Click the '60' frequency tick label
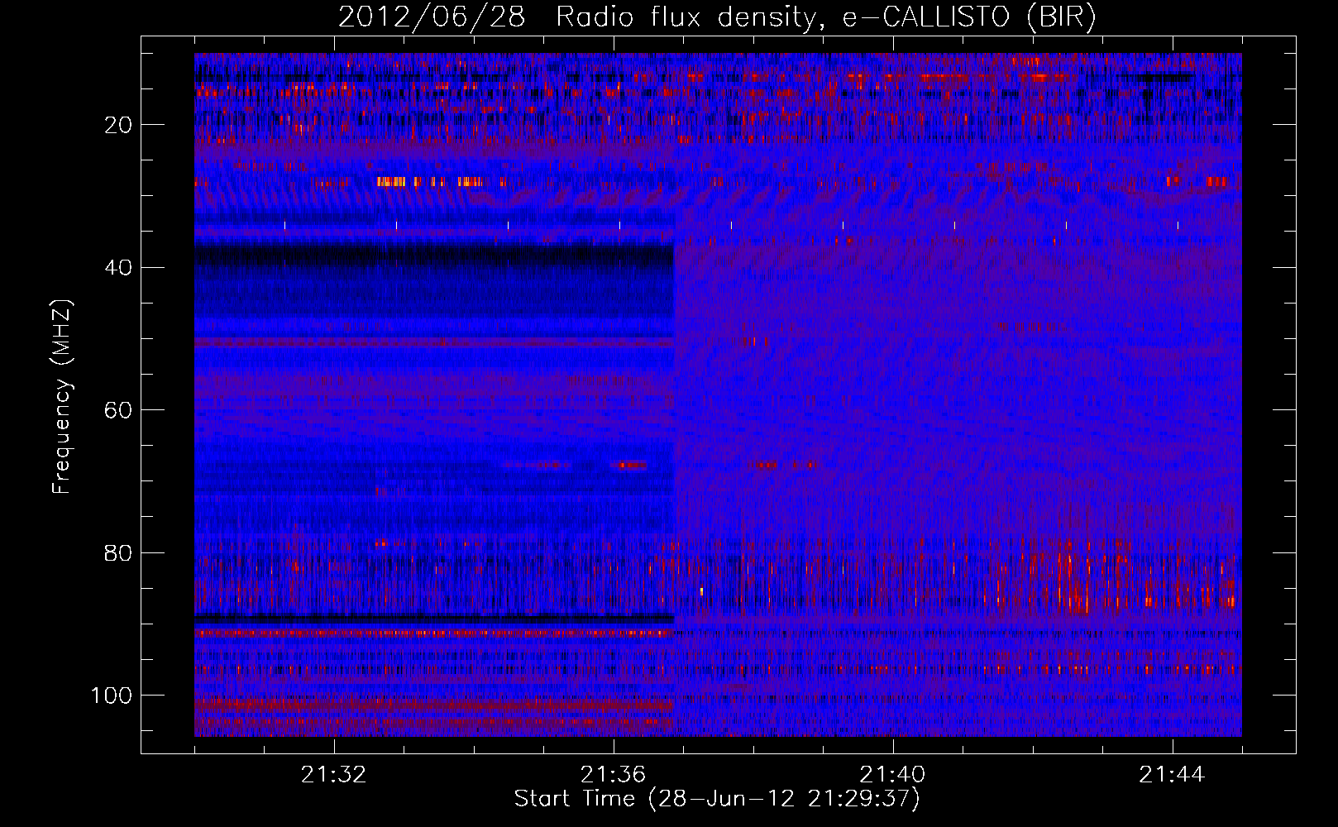 pyautogui.click(x=119, y=410)
